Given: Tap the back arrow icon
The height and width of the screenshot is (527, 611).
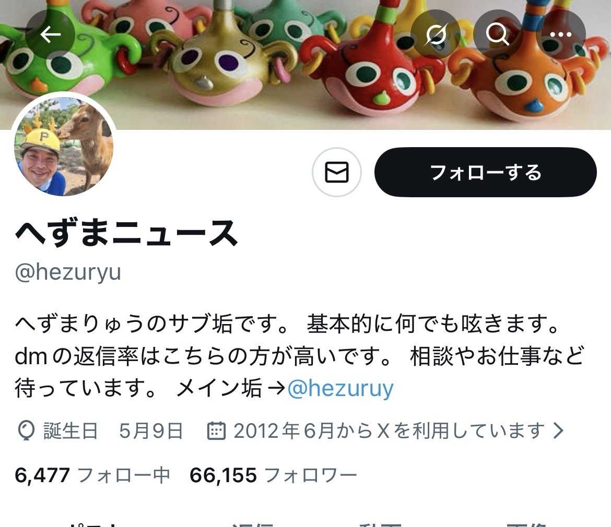Looking at the screenshot, I should pyautogui.click(x=50, y=34).
